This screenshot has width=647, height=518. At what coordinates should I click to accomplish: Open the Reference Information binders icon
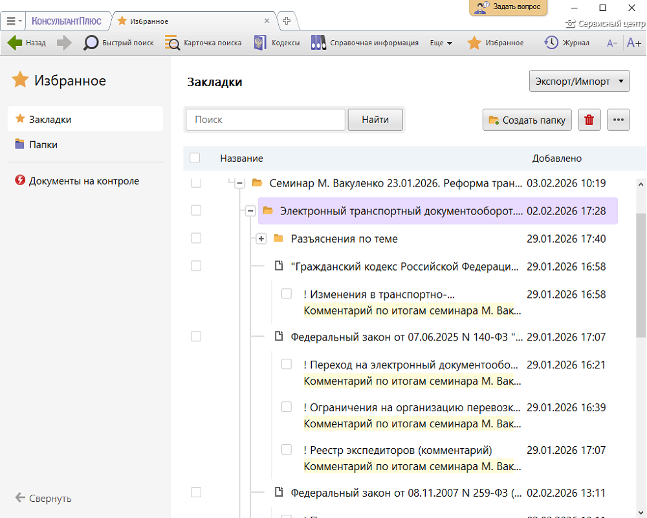318,43
